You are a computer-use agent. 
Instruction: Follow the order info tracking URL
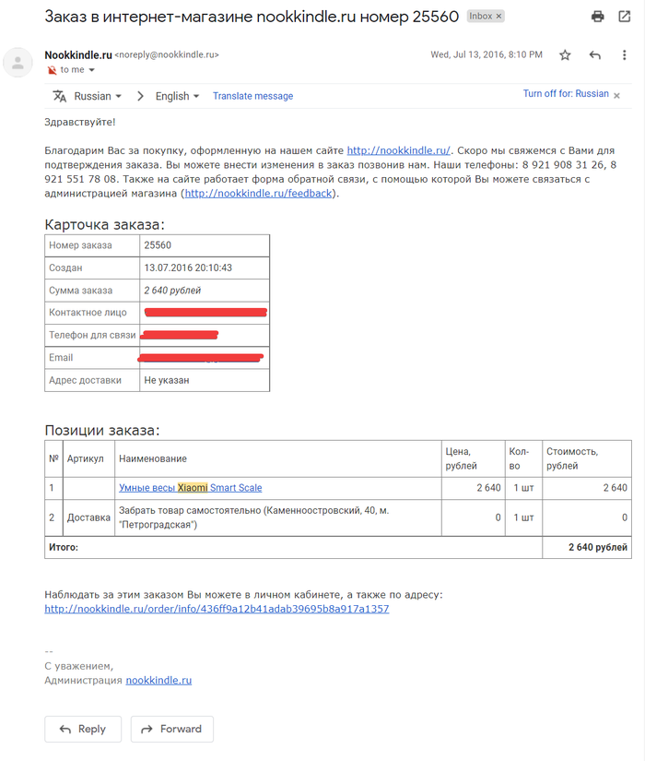tap(217, 609)
